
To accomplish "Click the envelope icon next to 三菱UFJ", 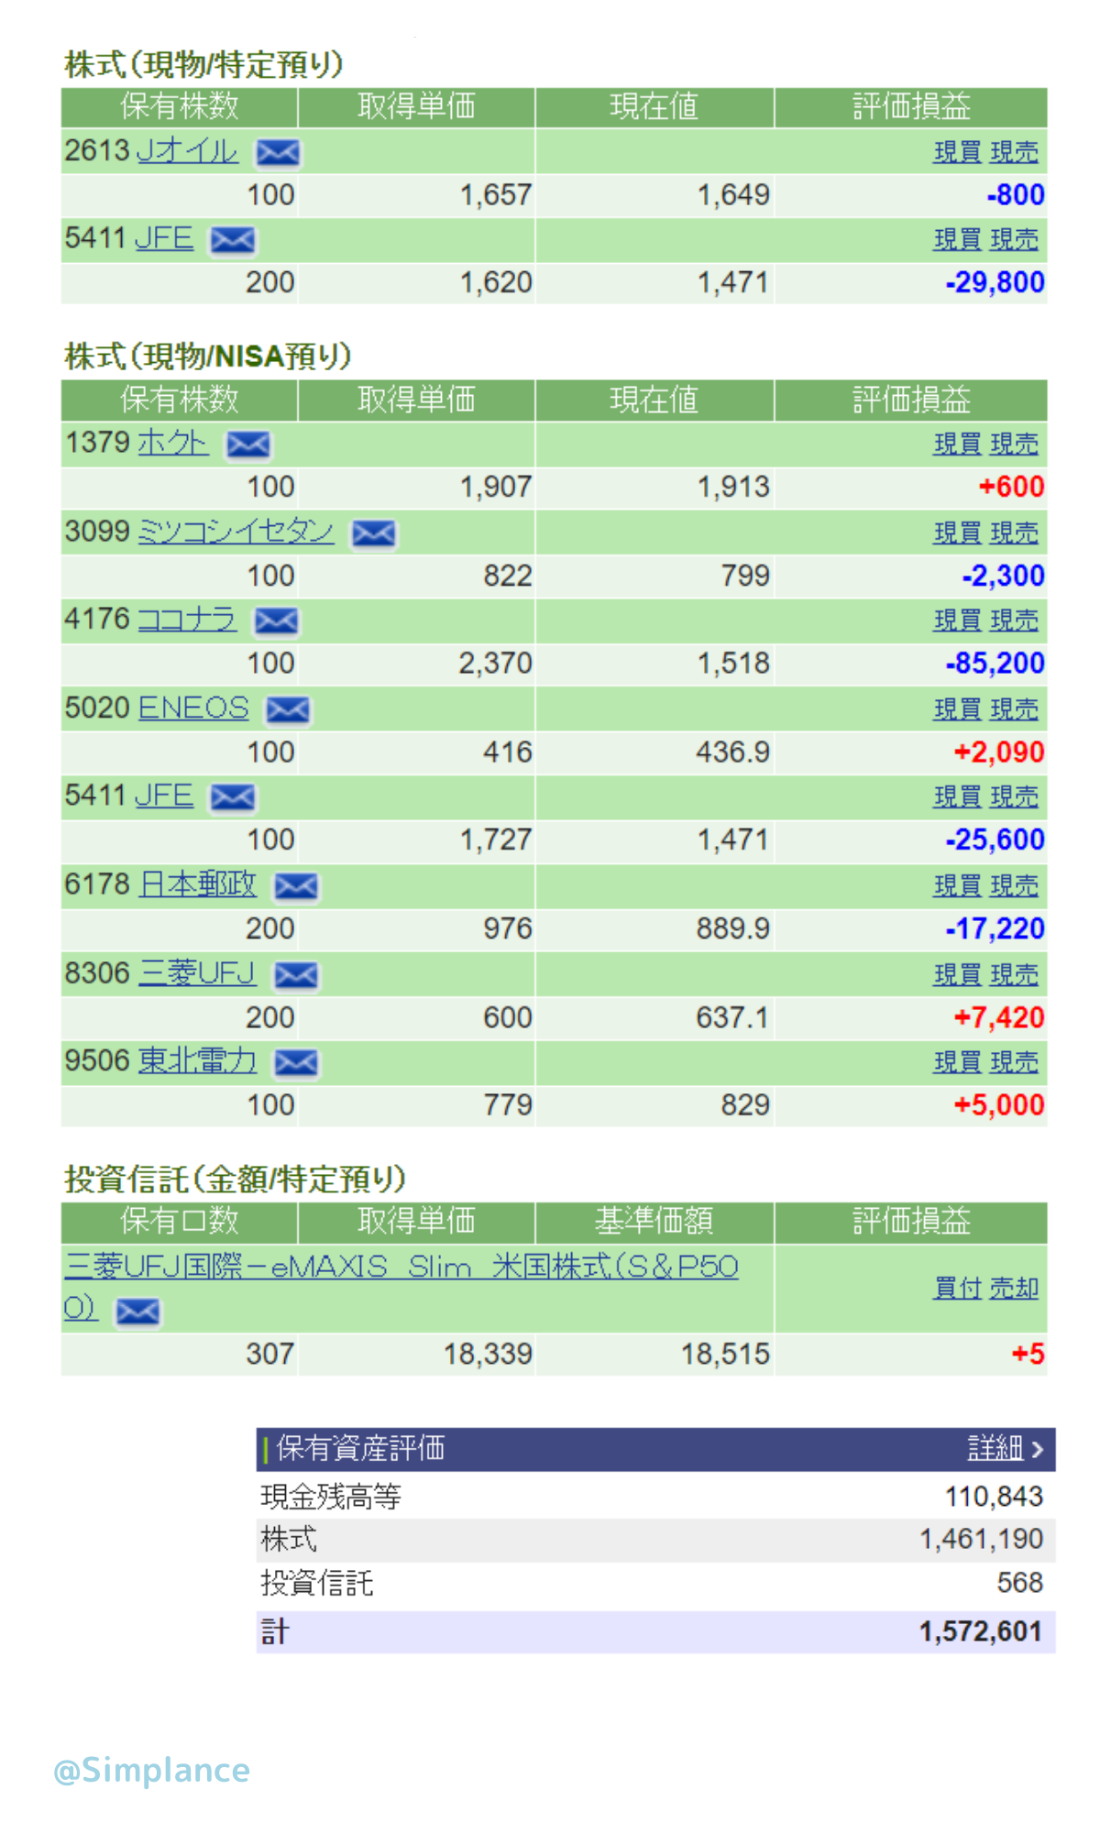I will tap(296, 975).
